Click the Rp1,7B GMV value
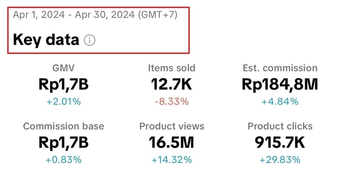344x173 pixels. click(x=64, y=85)
